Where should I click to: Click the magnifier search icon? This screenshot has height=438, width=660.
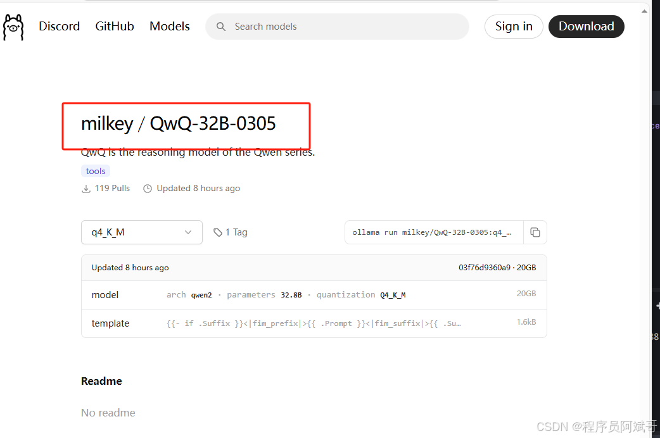[221, 27]
